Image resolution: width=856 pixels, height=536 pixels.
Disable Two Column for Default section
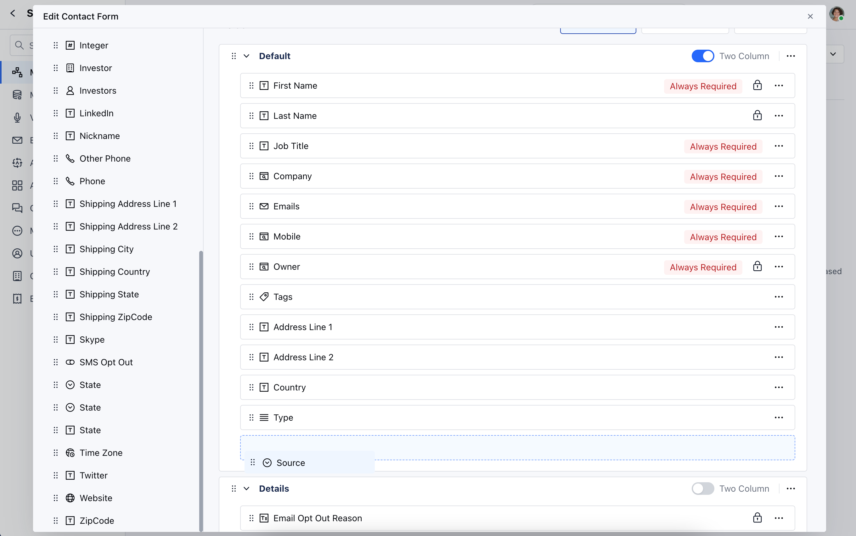[x=703, y=56]
